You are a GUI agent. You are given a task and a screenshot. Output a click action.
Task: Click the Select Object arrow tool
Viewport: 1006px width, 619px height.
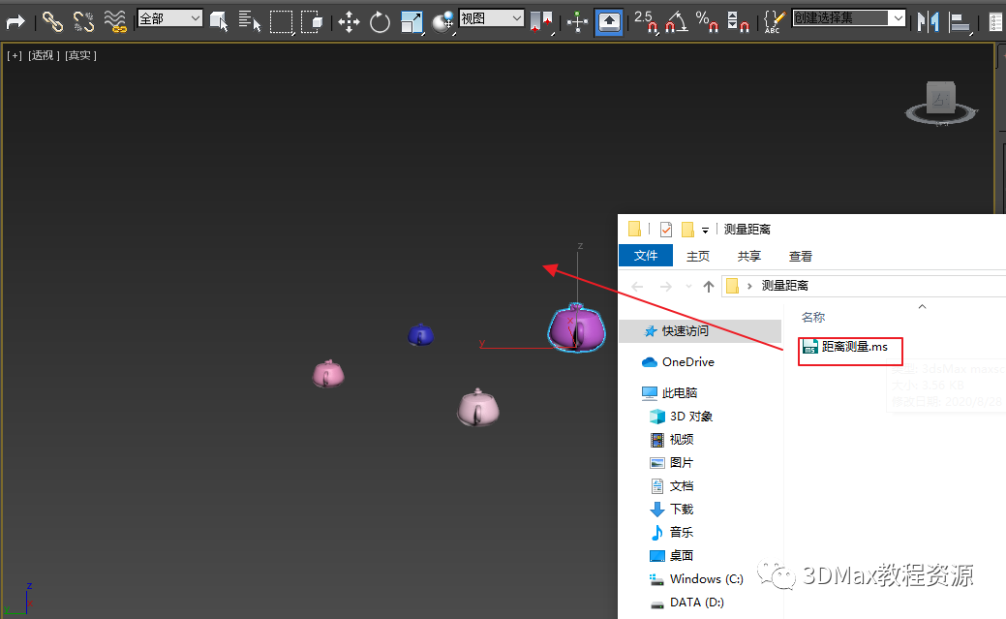click(x=220, y=20)
